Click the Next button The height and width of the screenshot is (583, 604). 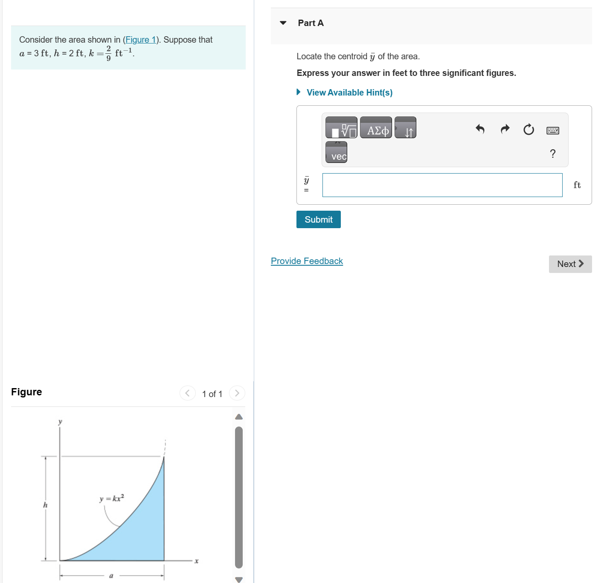point(570,264)
